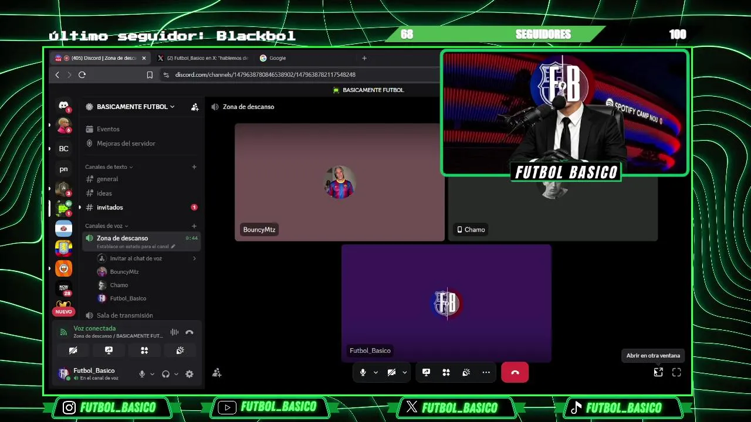Screen dimensions: 751x422
Task: Focus the Futbol_Basico video tile
Action: click(446, 303)
